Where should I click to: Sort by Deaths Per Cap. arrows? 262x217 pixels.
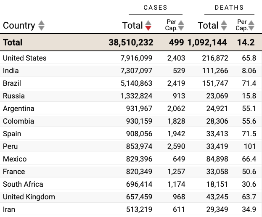pyautogui.click(x=251, y=26)
